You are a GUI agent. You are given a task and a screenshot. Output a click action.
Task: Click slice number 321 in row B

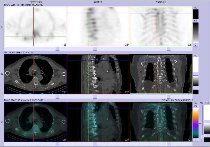click(190, 92)
